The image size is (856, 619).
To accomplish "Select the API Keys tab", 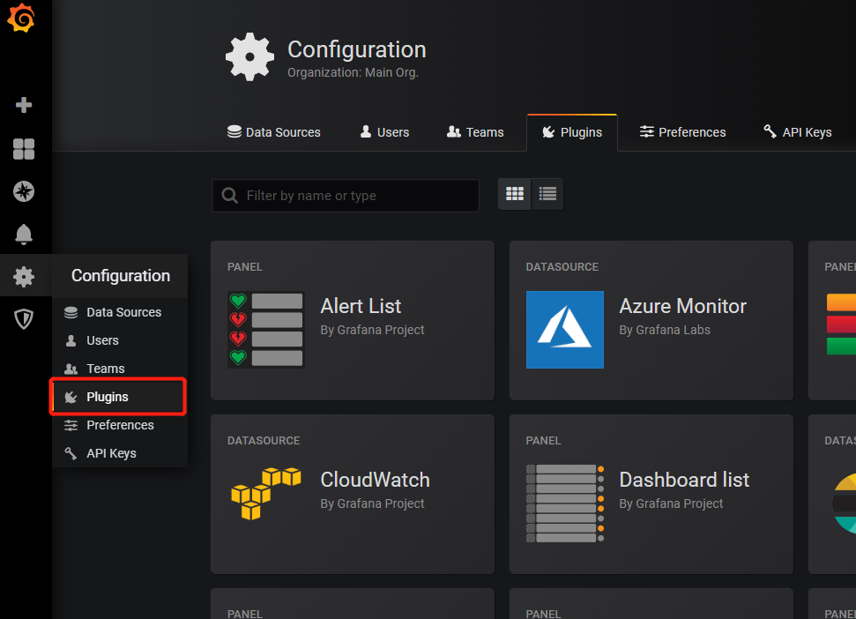I will coord(797,132).
